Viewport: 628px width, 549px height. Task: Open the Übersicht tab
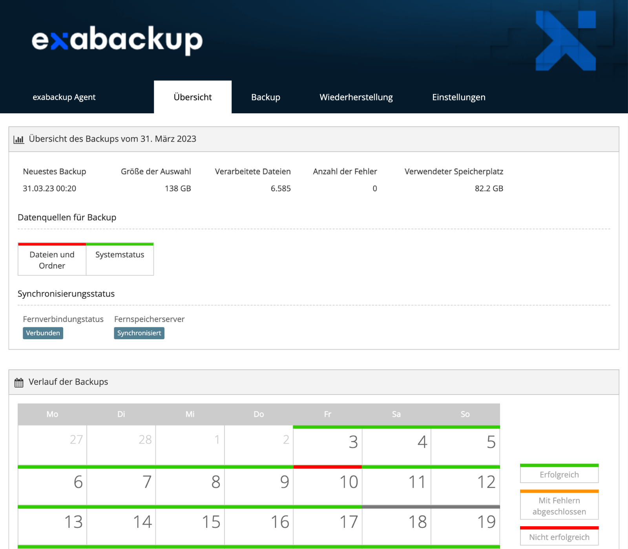[193, 97]
